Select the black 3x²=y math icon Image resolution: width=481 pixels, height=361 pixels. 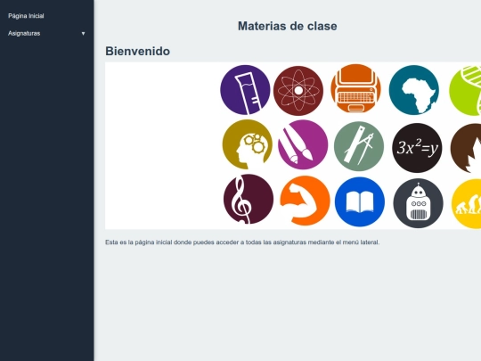pos(417,148)
